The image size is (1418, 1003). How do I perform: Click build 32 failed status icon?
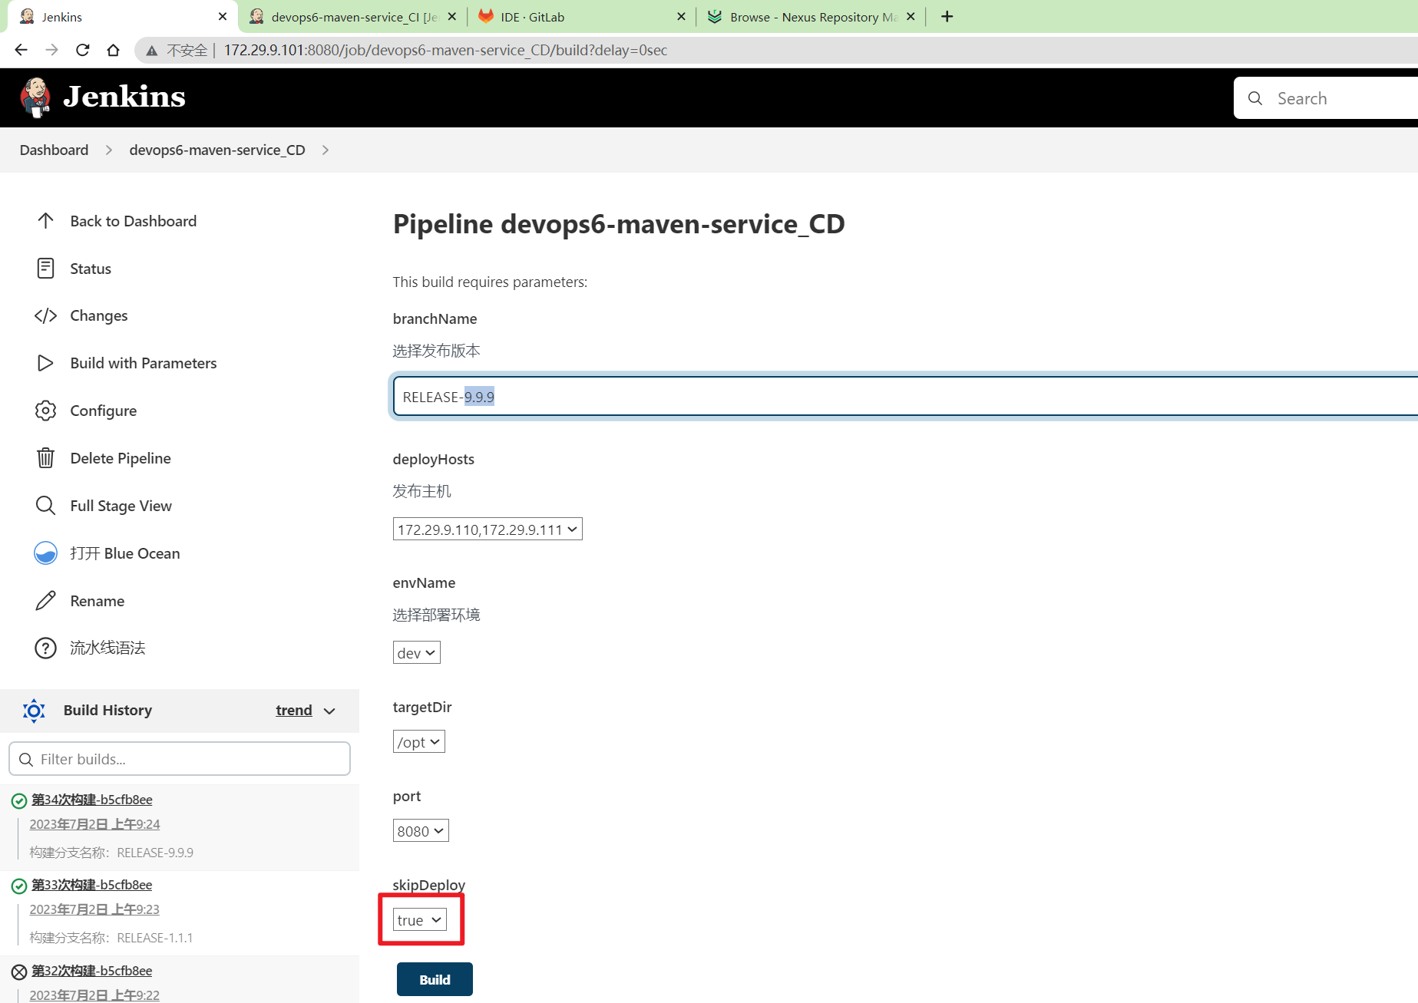click(x=19, y=972)
